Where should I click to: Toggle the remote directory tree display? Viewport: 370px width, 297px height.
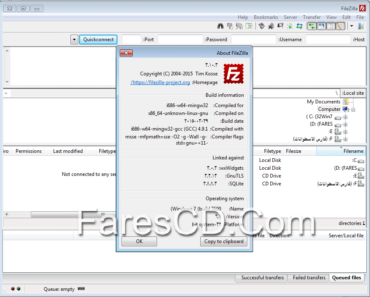[x=321, y=26]
